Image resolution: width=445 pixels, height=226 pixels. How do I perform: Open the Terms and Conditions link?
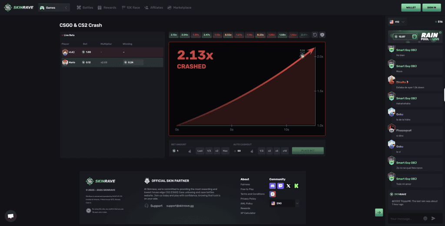[252, 194]
